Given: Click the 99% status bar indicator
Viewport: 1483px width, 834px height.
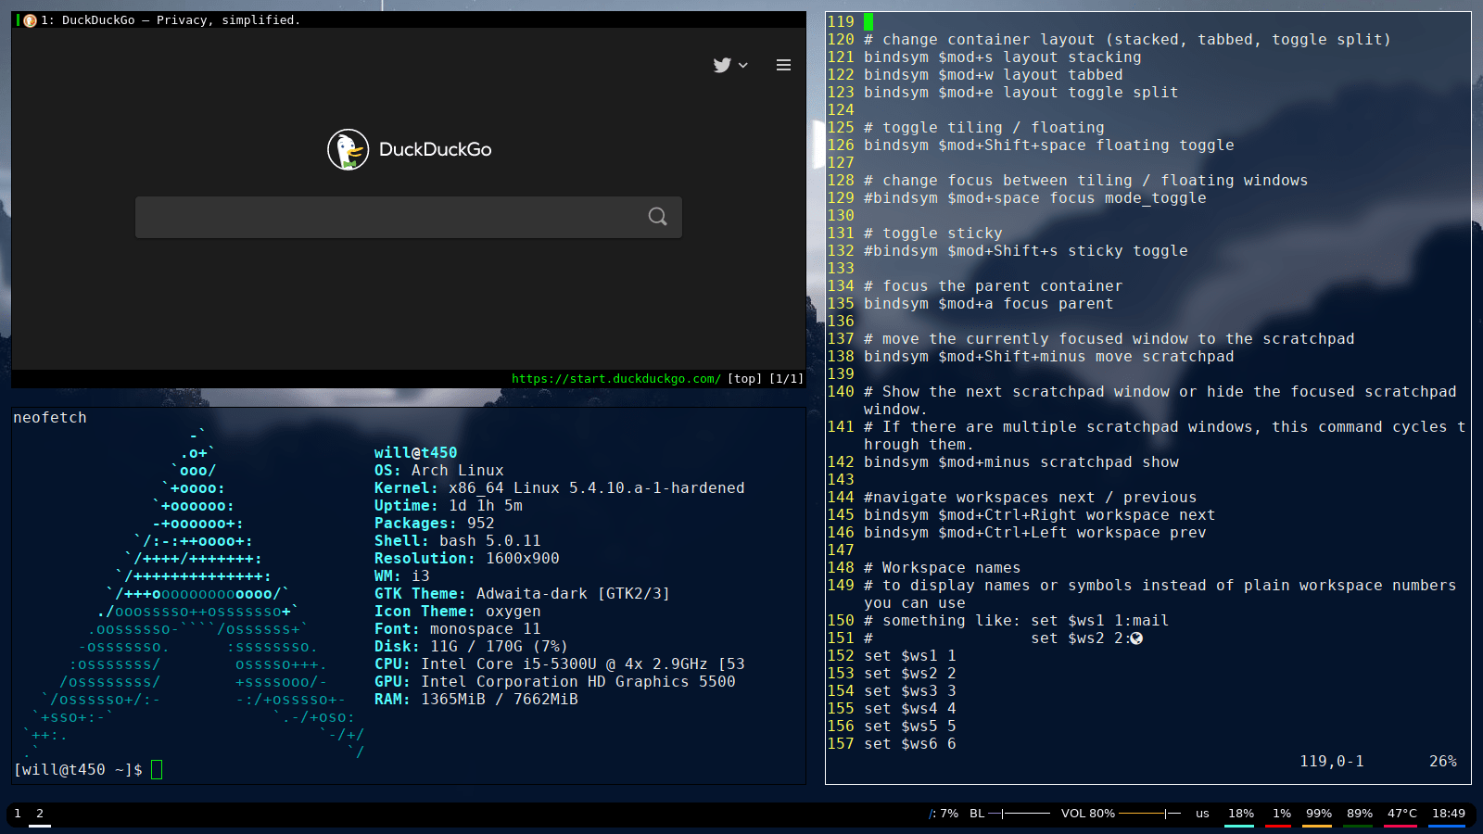Looking at the screenshot, I should (x=1318, y=814).
